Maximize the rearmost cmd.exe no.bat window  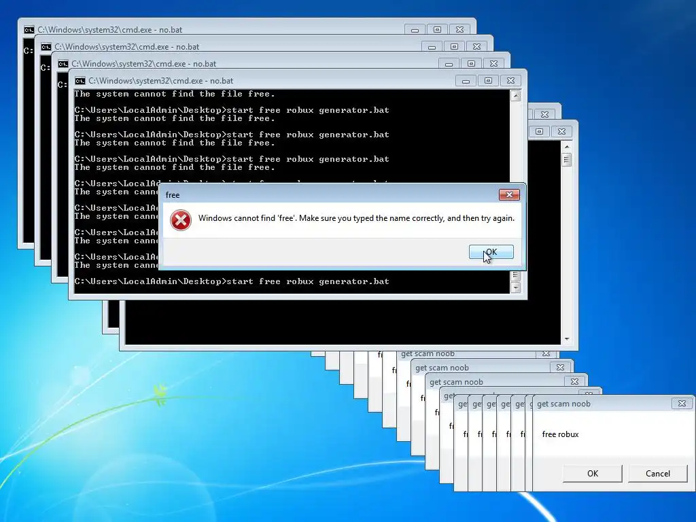click(x=437, y=30)
